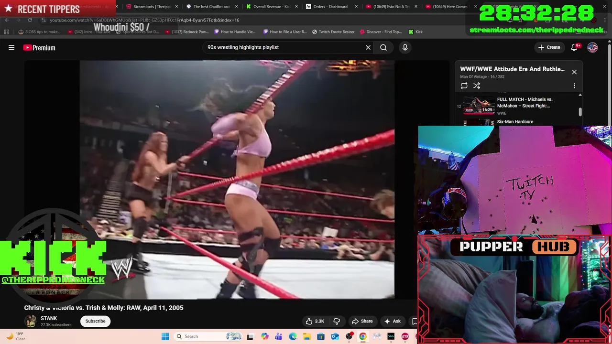The image size is (612, 344).
Task: Close the Streamloots tab
Action: click(176, 7)
